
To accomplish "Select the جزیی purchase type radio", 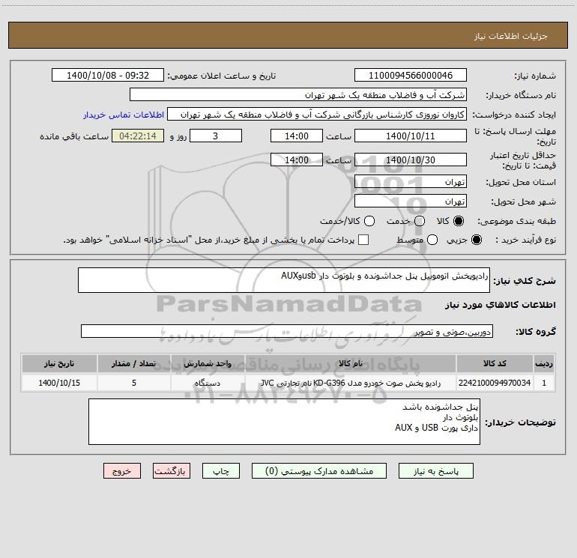I will coord(476,240).
